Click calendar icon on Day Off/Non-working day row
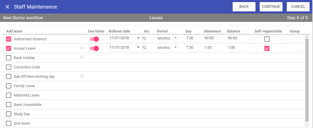 82,76
